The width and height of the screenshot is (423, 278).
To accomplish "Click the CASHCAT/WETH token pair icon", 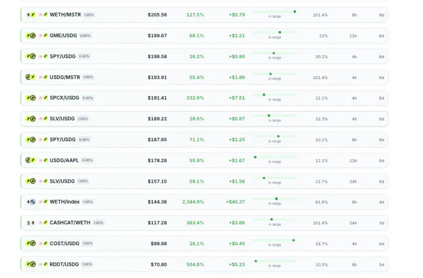I will click(x=31, y=223).
